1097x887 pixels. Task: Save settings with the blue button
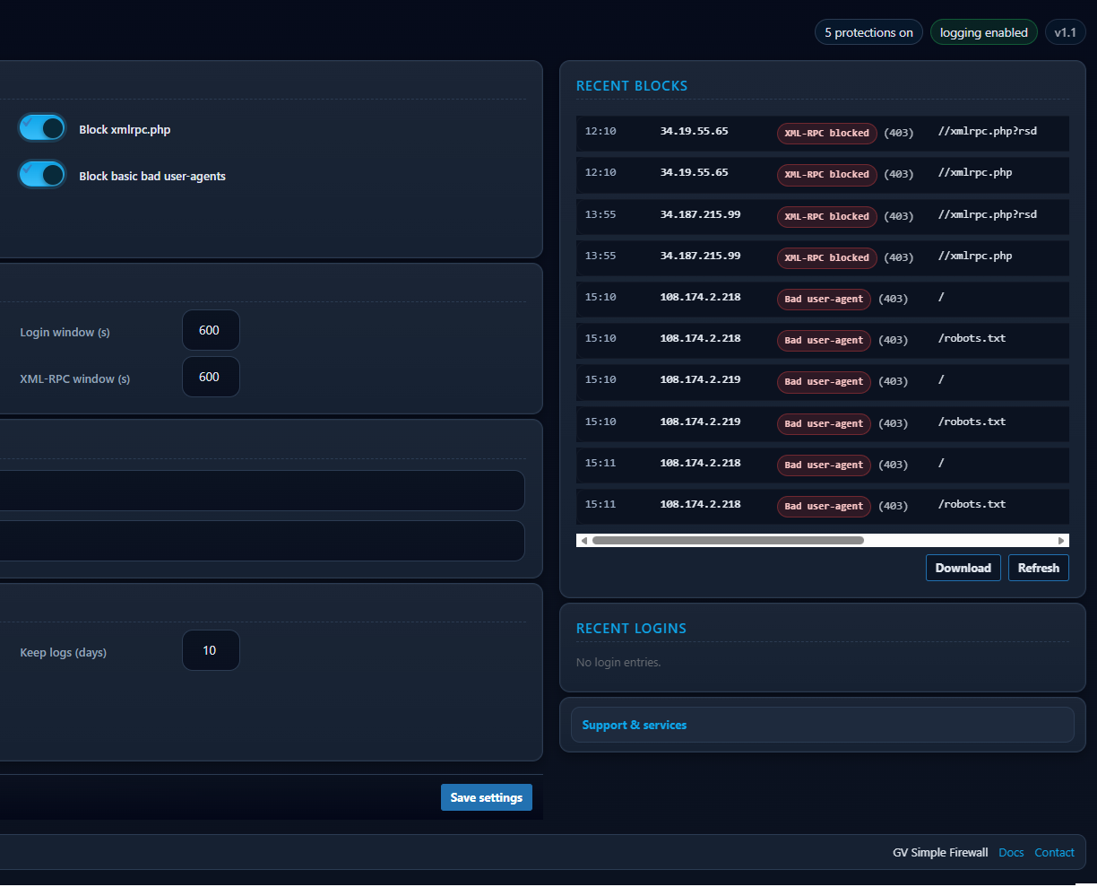coord(486,796)
